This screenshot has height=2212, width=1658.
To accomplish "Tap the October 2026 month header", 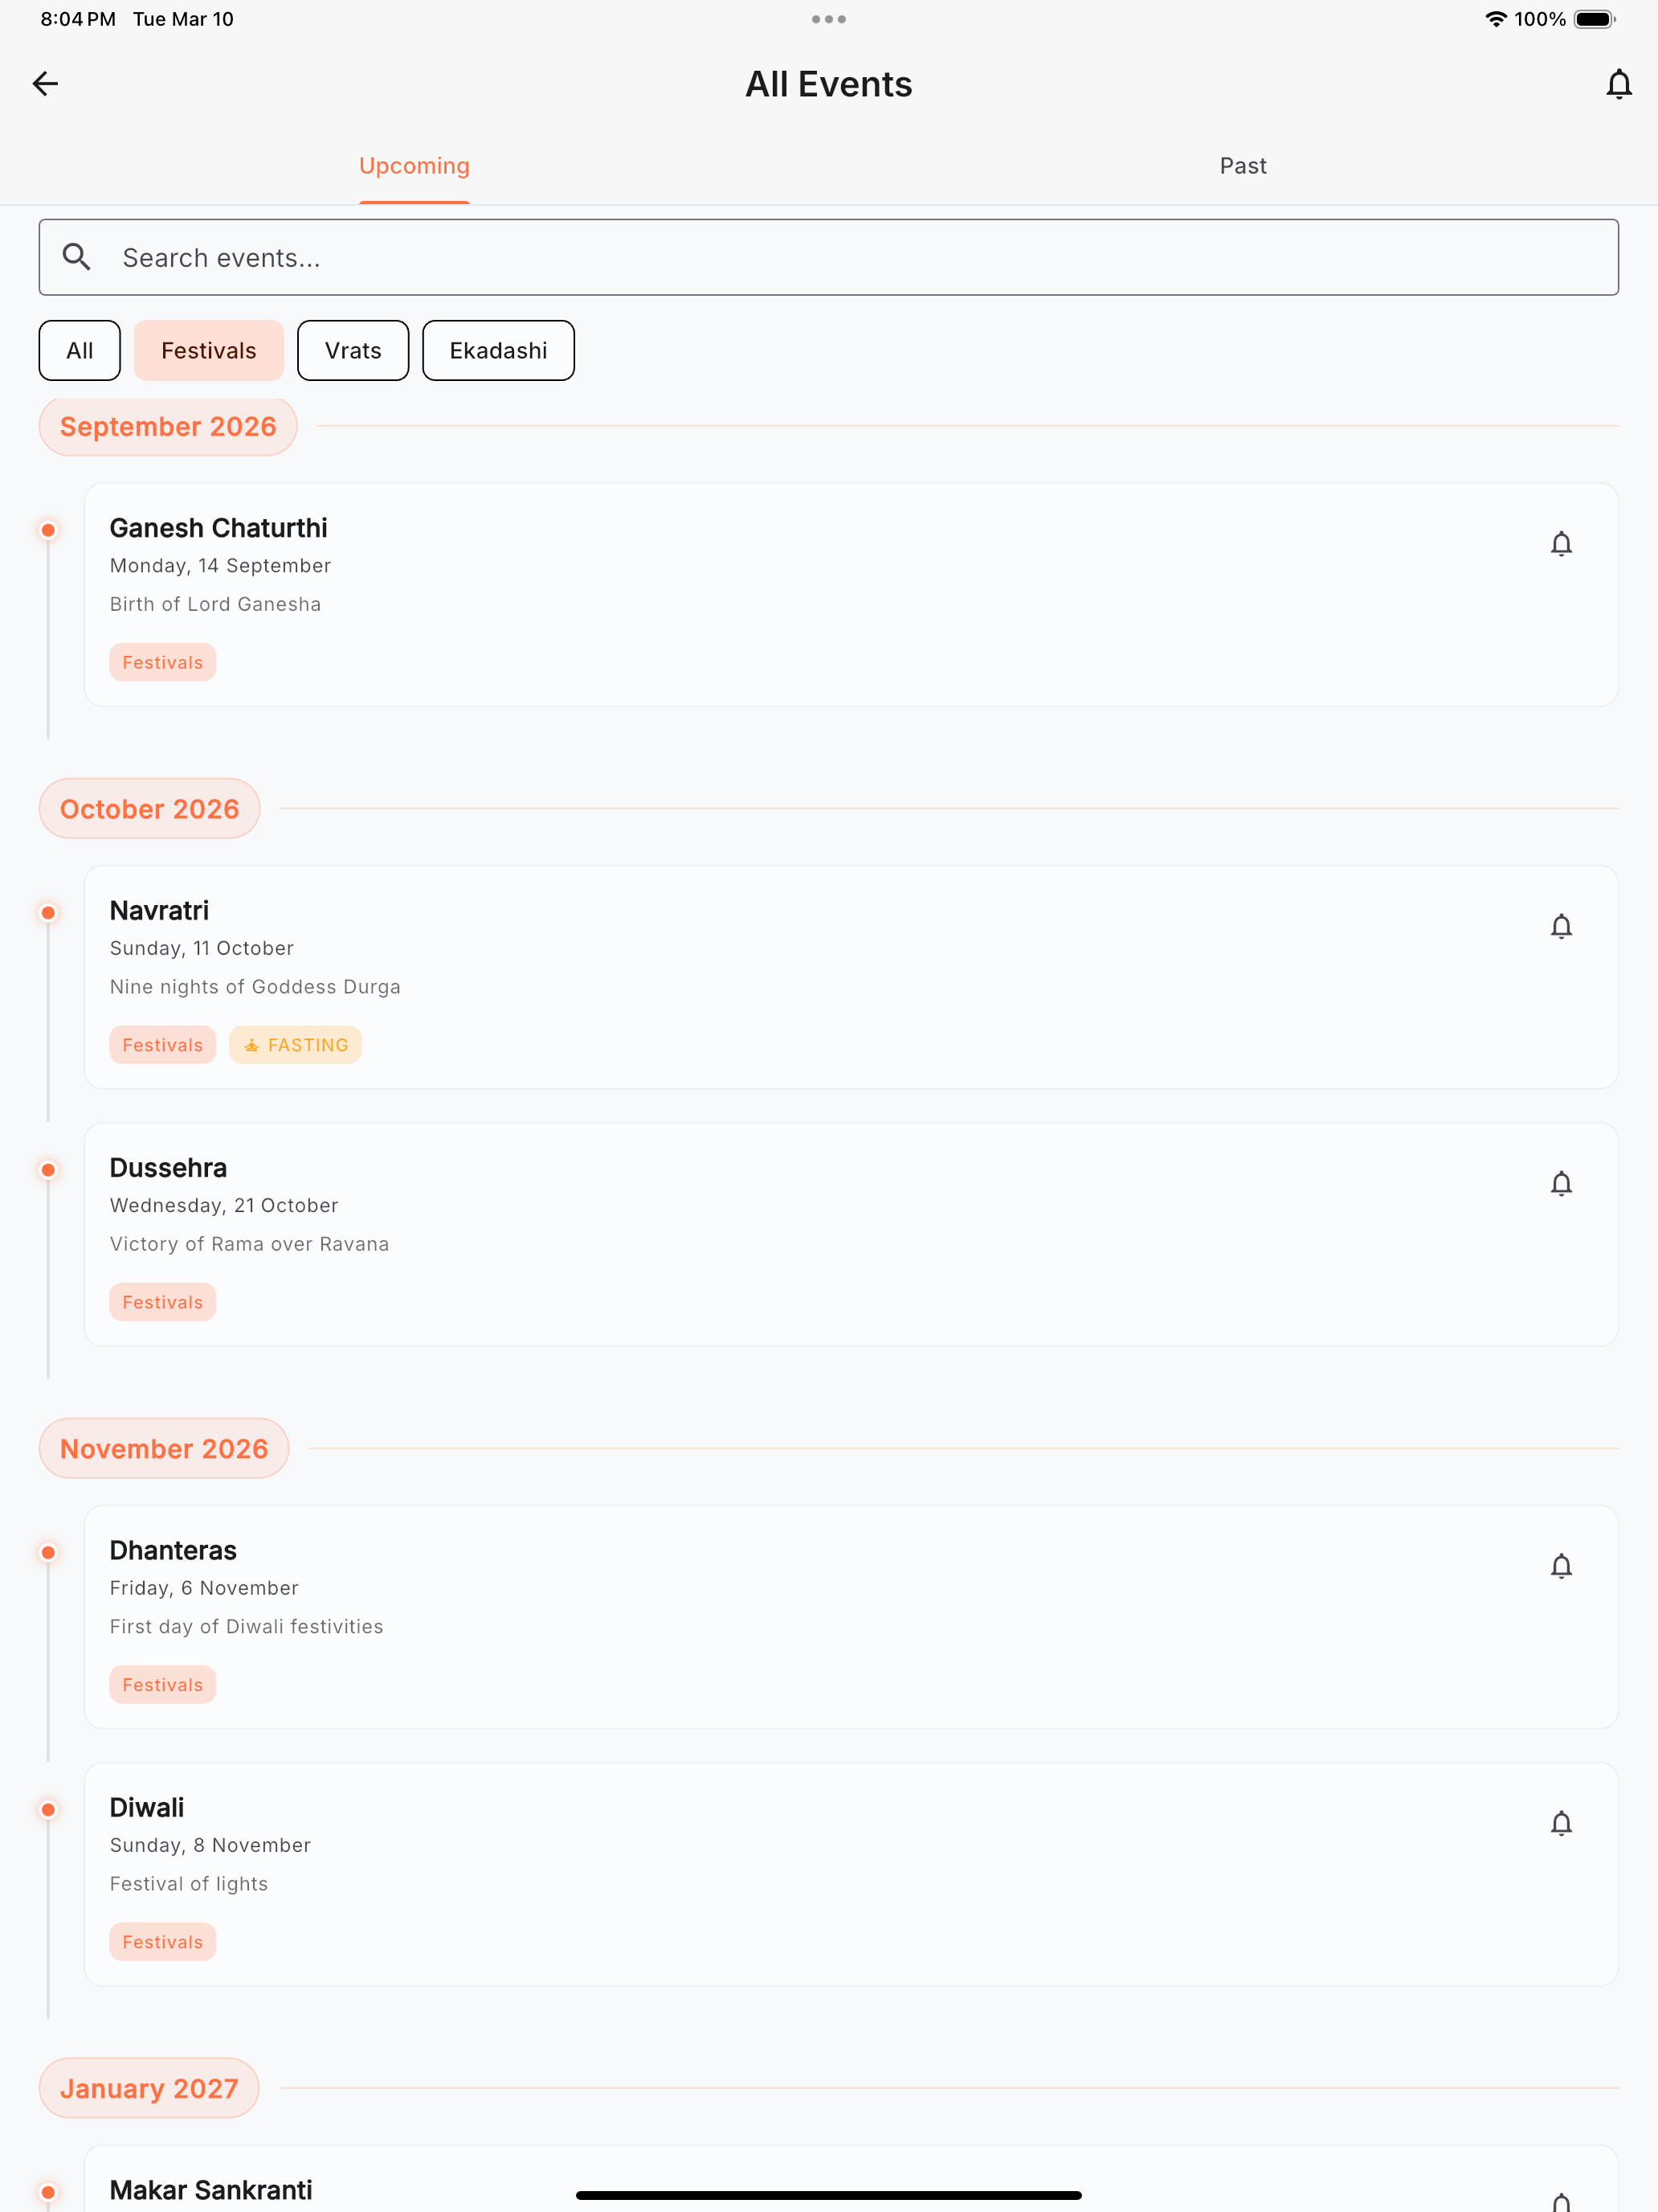I will 150,808.
